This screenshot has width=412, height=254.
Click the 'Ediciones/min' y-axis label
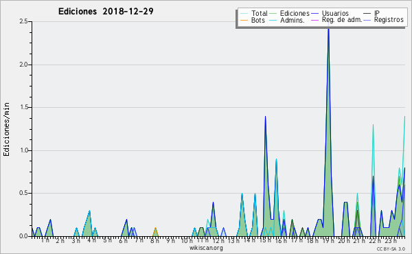(x=6, y=129)
